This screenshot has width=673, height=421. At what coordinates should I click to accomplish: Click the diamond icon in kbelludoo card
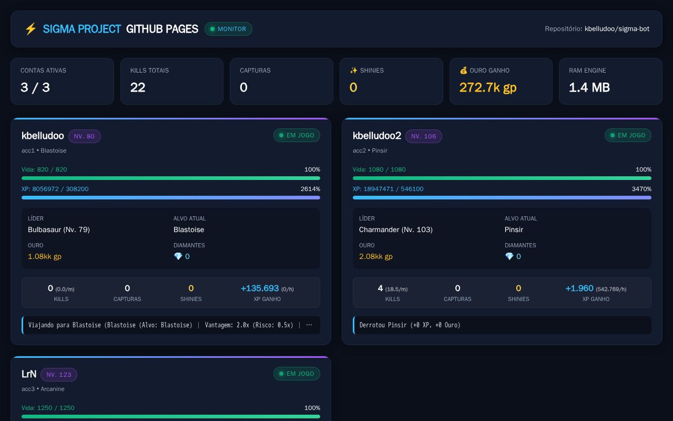click(178, 256)
